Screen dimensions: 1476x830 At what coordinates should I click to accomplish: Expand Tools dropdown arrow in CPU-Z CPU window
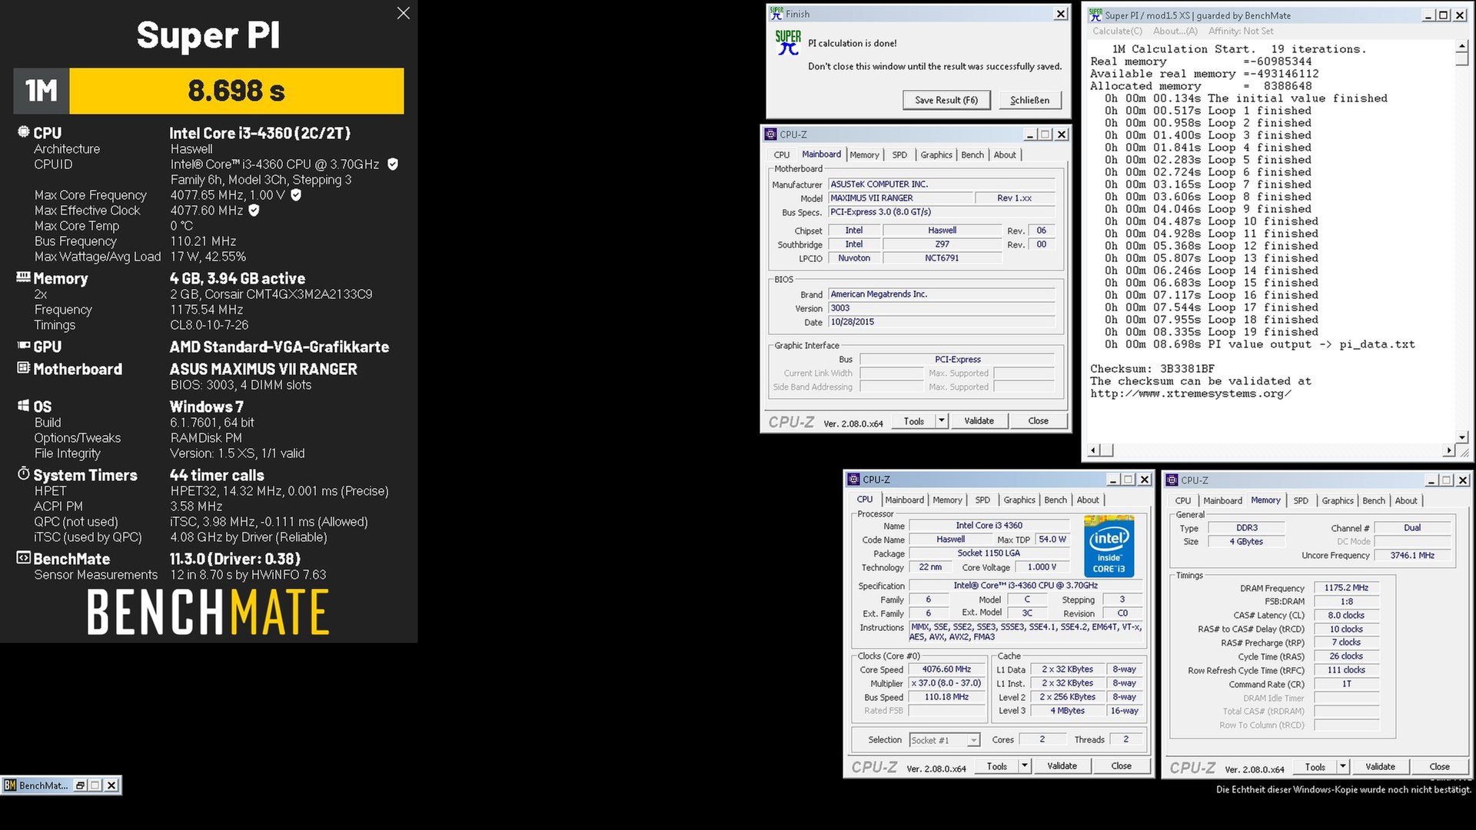[x=1024, y=766]
